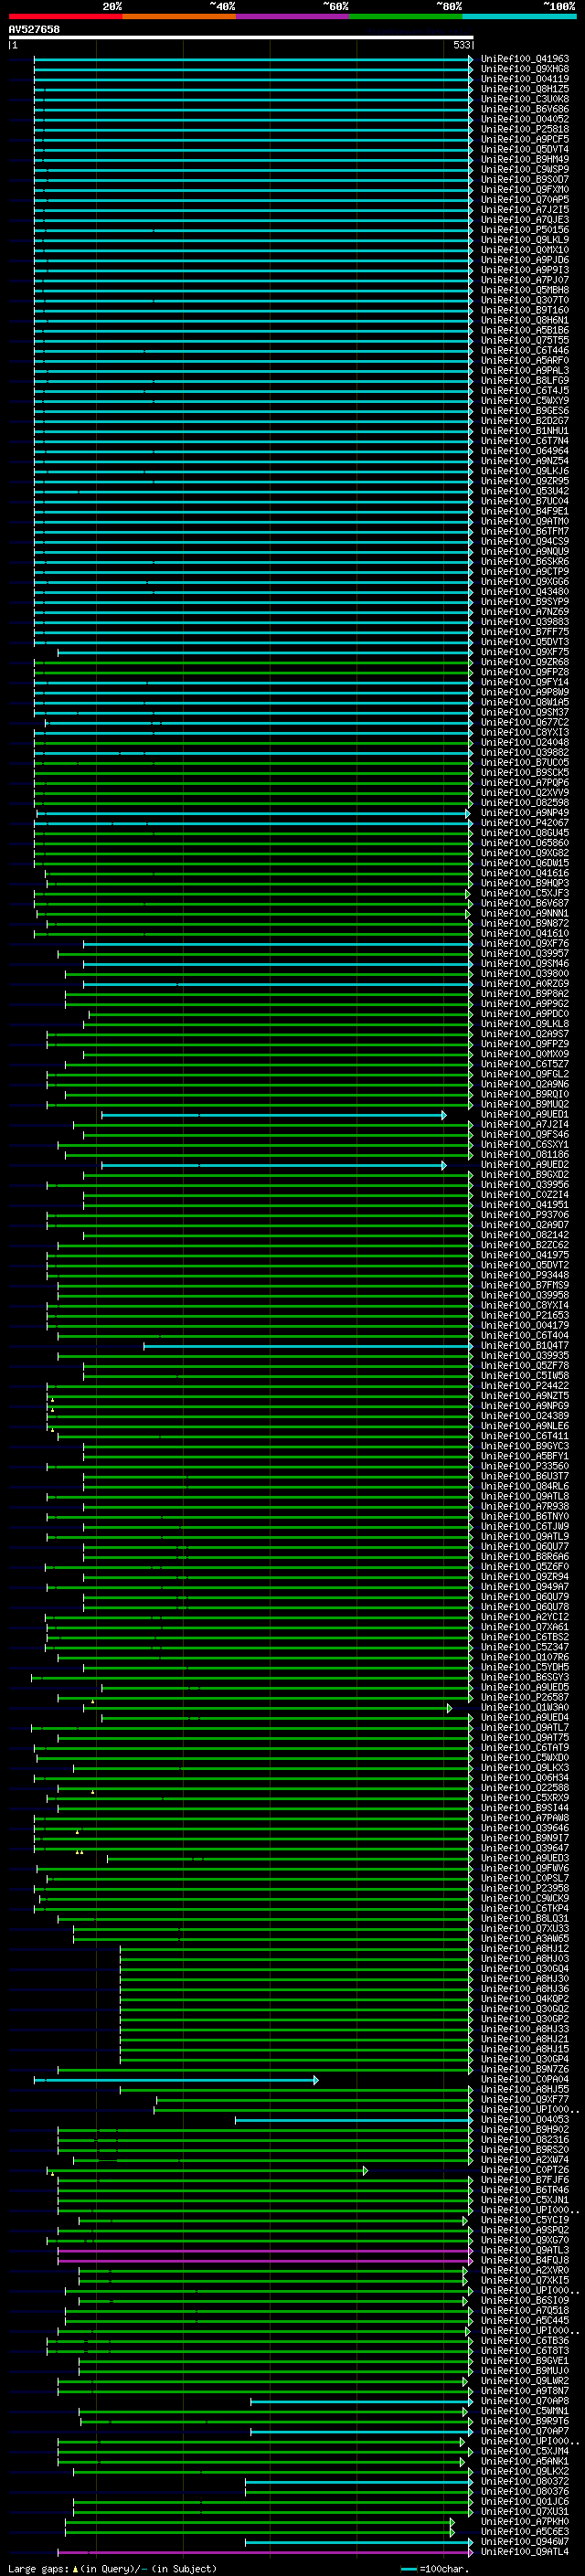Screen dimensions: 585x2576
Task: Select the UniRef100_A7PJ07 label
Action: (x=524, y=280)
